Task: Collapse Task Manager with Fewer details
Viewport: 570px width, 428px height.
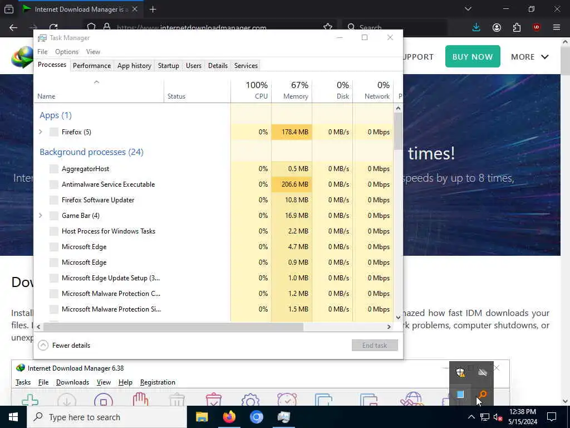Action: tap(64, 346)
